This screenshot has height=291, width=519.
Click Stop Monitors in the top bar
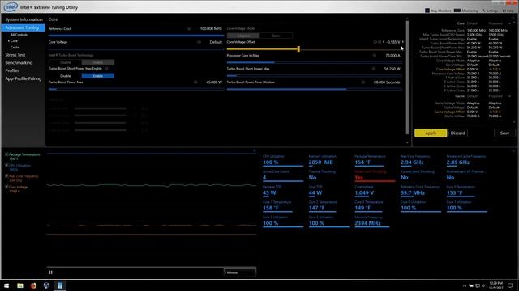coord(438,11)
